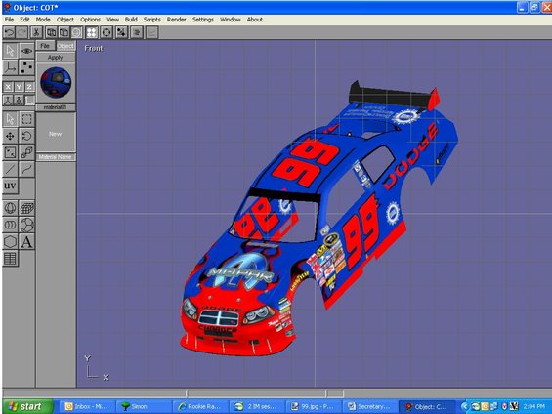Click the circular arc-rotate toolbar icon
Screen dimensions: 552x414
(106, 33)
